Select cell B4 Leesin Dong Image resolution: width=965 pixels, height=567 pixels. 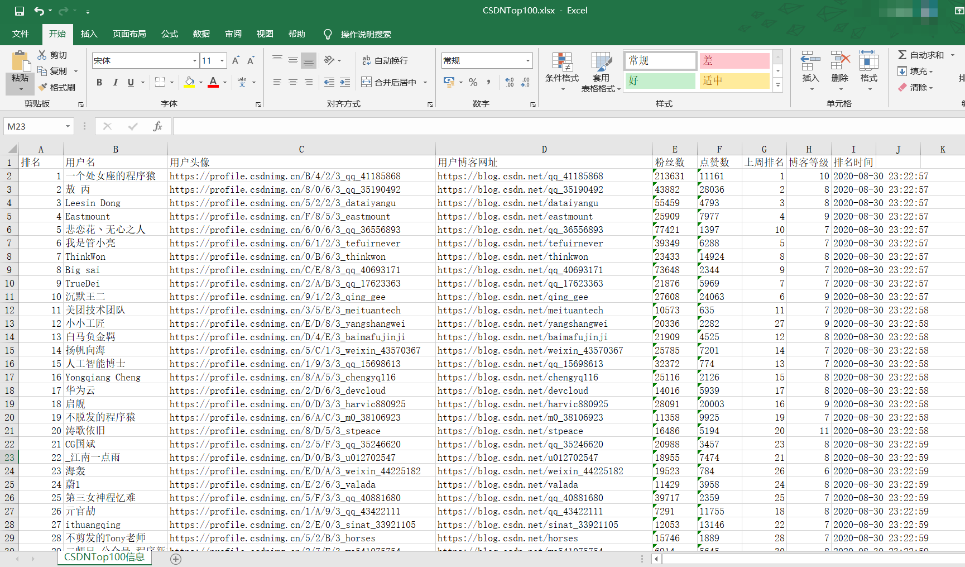(116, 203)
